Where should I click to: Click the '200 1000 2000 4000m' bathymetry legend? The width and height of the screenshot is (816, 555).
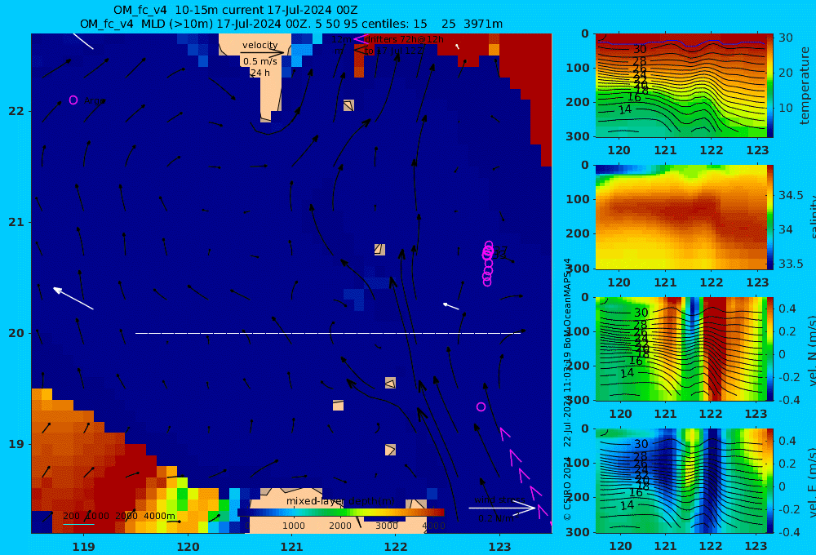tap(118, 516)
